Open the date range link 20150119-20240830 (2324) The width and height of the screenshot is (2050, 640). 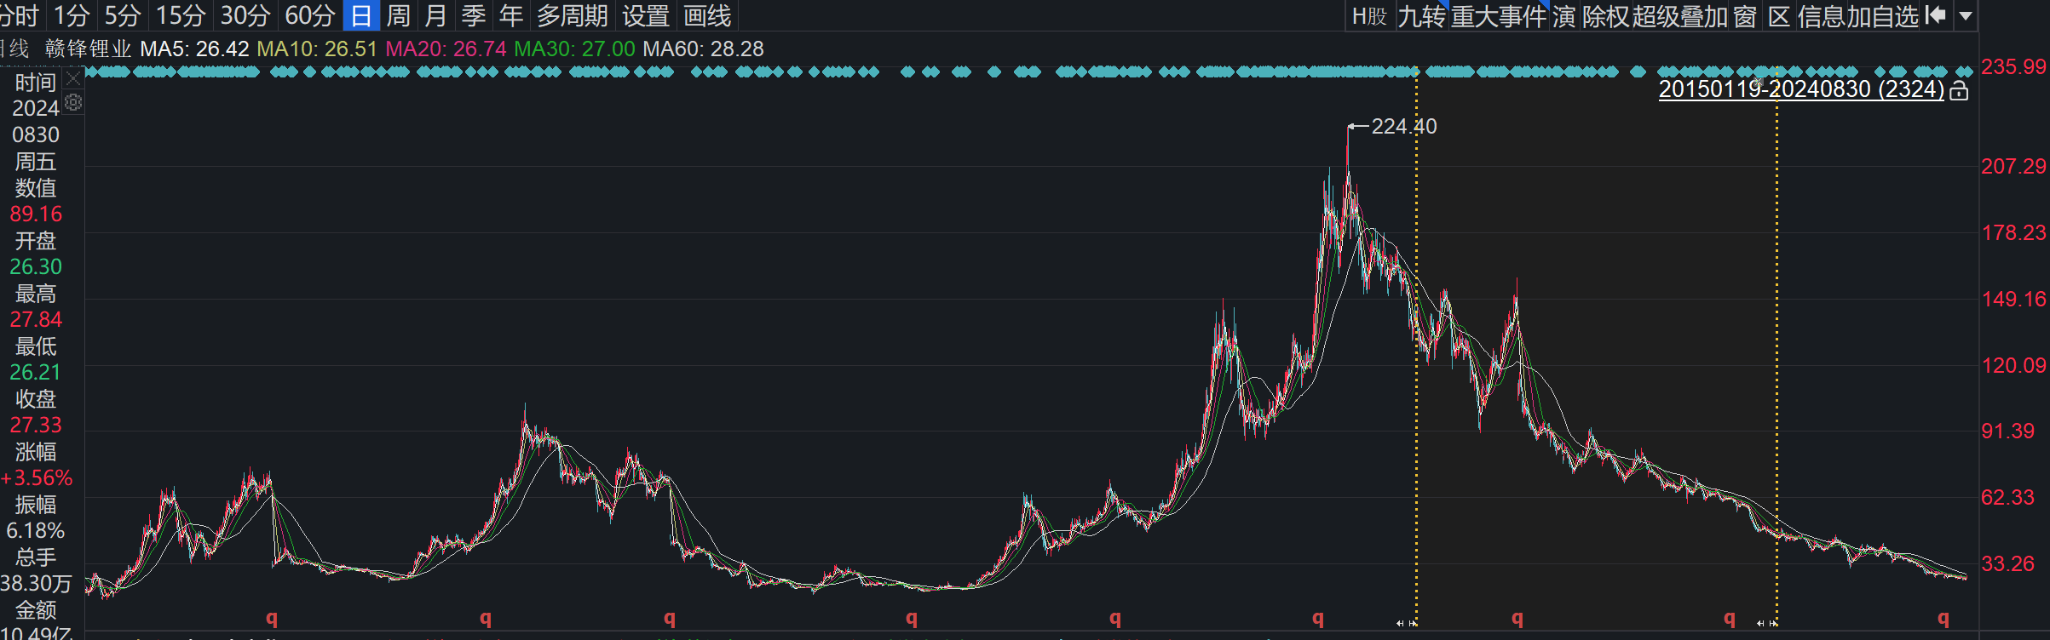tap(1801, 89)
